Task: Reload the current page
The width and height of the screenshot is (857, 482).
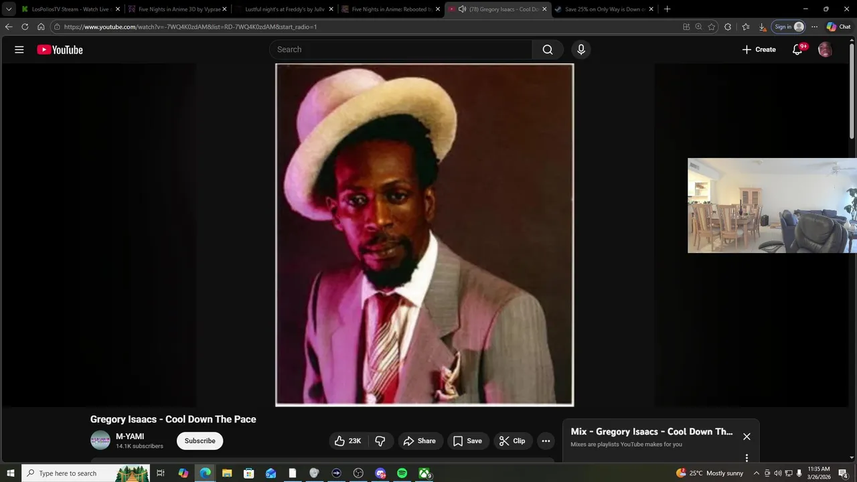Action: [x=25, y=27]
